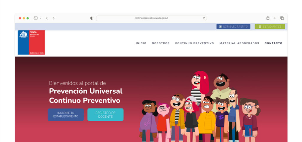Open the Share icon in the toolbar

click(268, 18)
